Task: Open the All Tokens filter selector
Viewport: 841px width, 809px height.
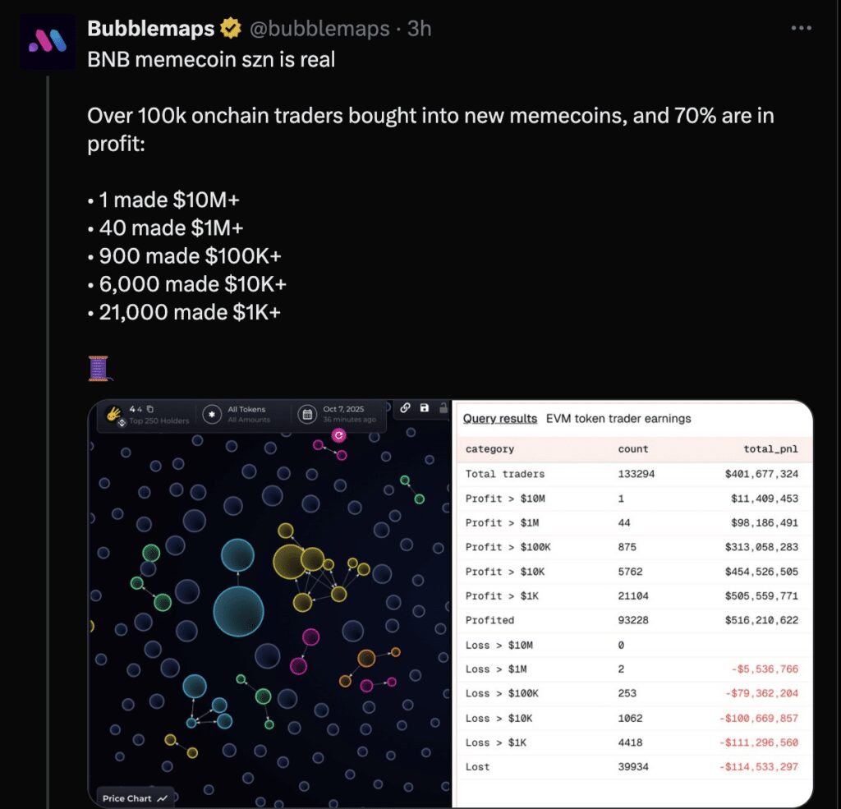Action: click(246, 408)
